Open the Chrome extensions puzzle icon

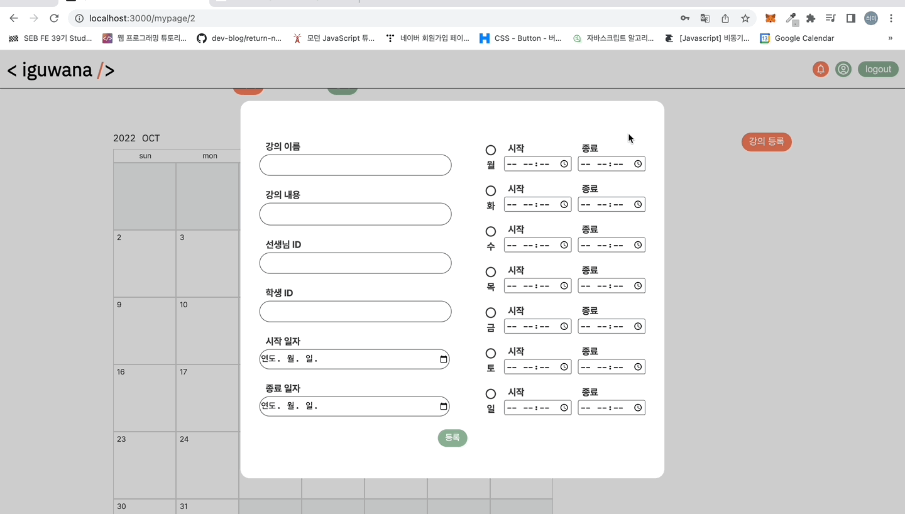[x=811, y=18]
